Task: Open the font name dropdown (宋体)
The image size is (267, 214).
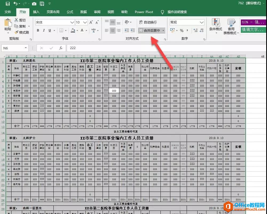Action: 72,22
